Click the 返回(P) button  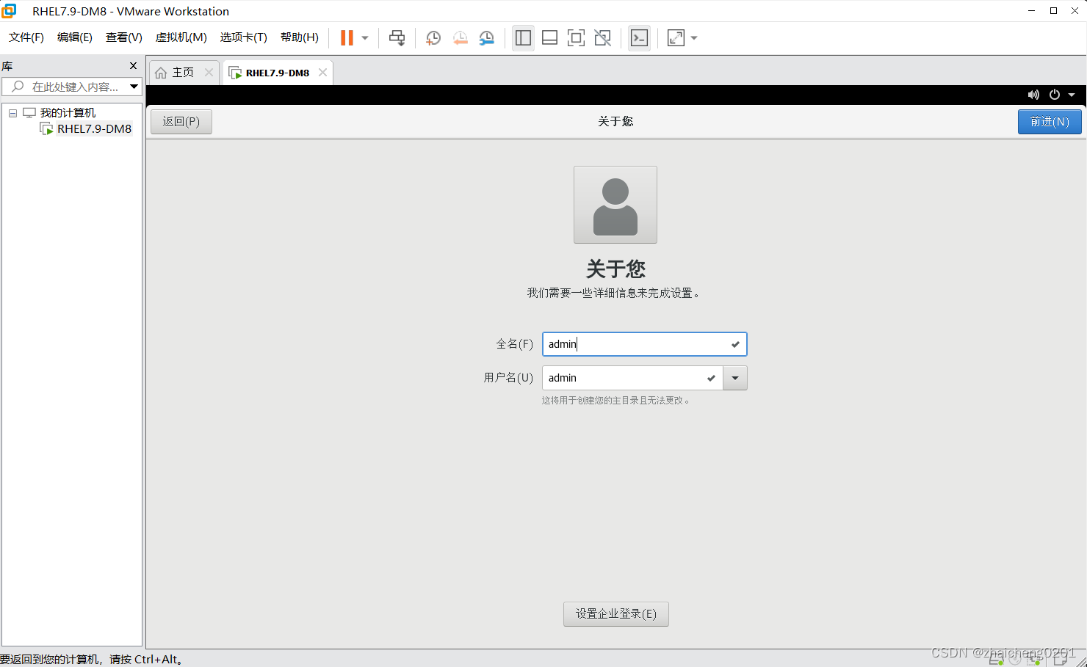[x=181, y=122]
